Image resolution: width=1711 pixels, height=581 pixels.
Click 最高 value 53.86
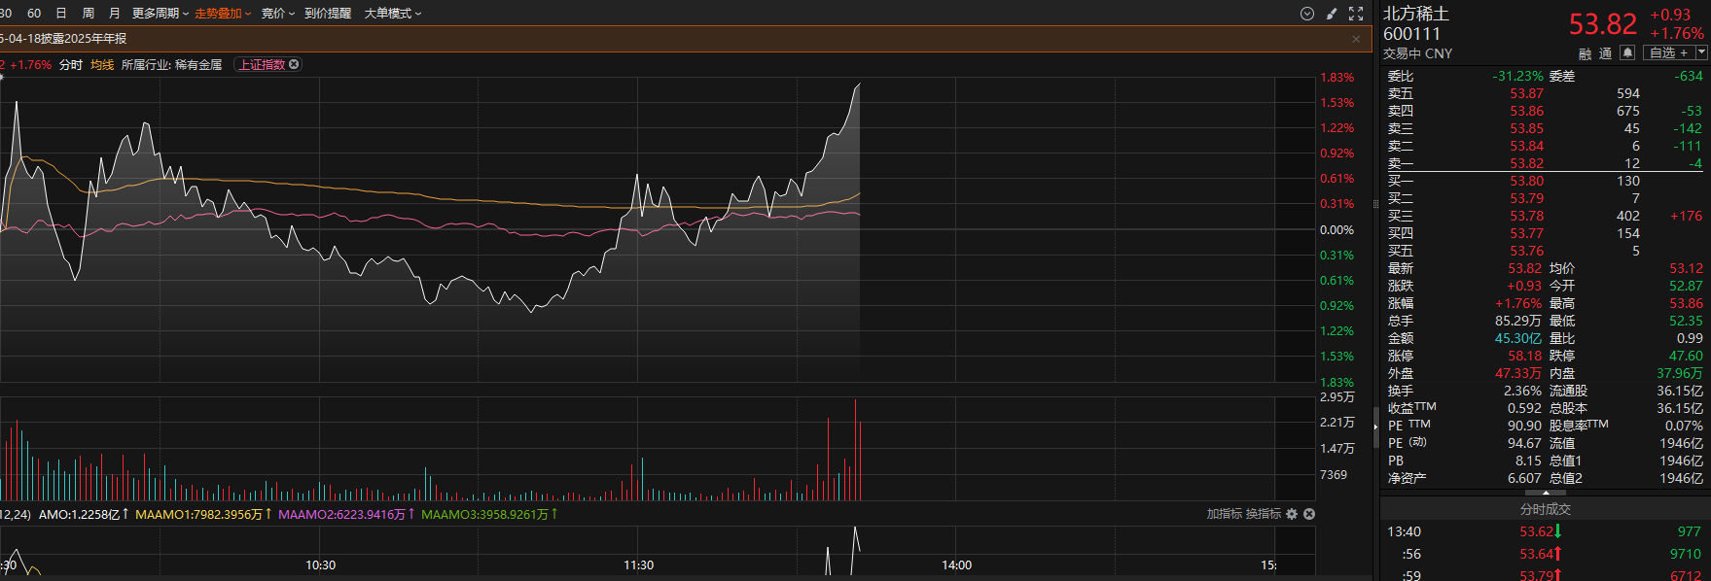[x=1686, y=303]
